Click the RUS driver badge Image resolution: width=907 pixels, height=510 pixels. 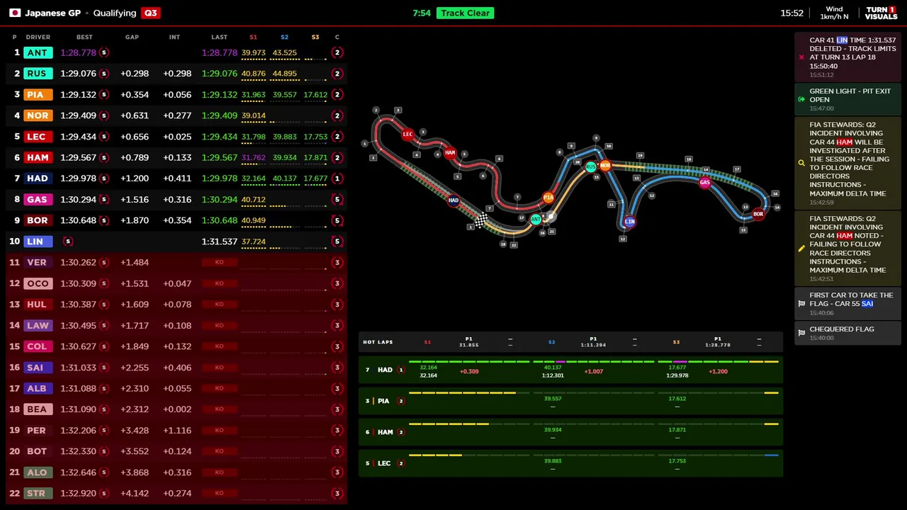(x=38, y=74)
